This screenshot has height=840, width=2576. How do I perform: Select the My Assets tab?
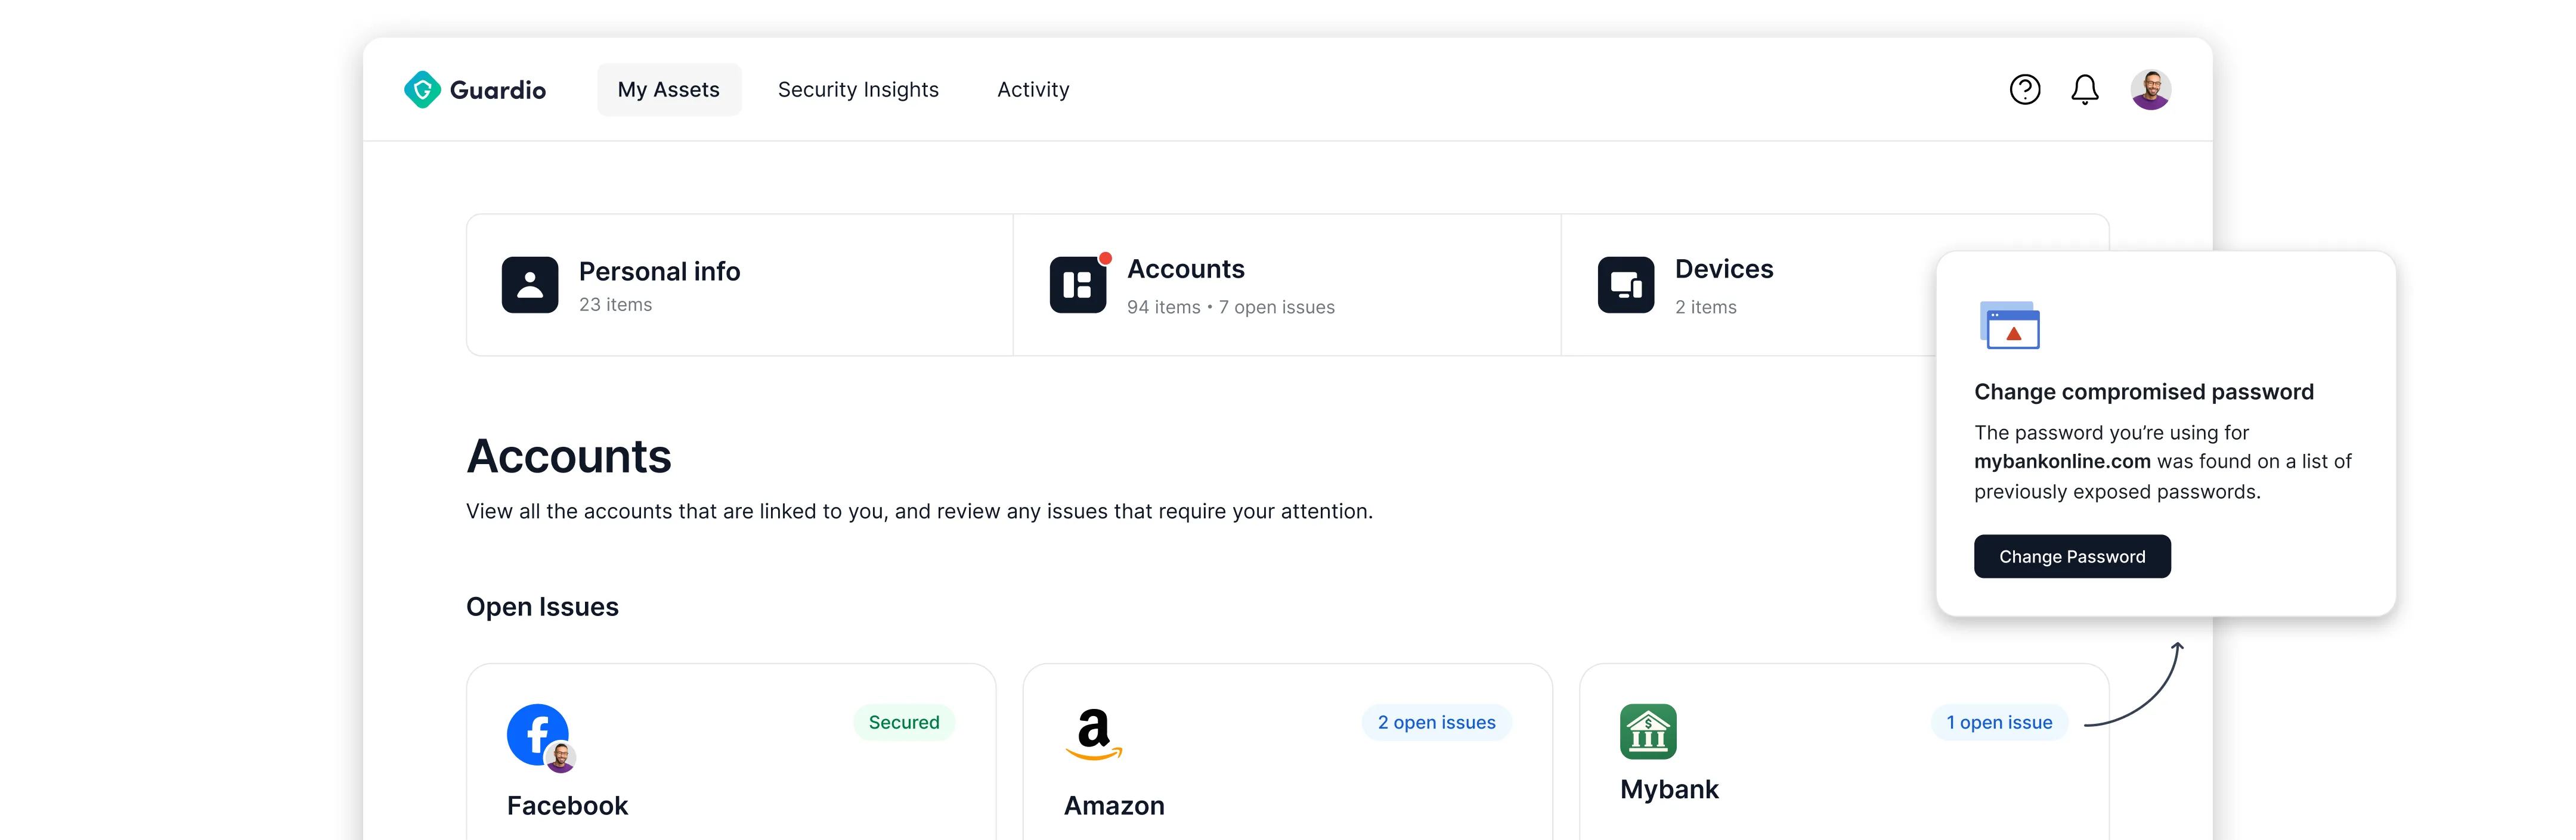coord(669,90)
